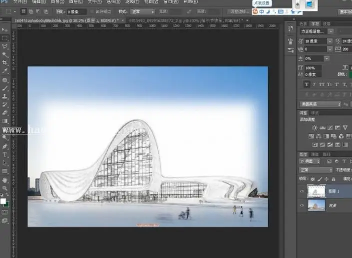Toggle Faux Italic in Character panel
The height and width of the screenshot is (258, 352).
314,84
